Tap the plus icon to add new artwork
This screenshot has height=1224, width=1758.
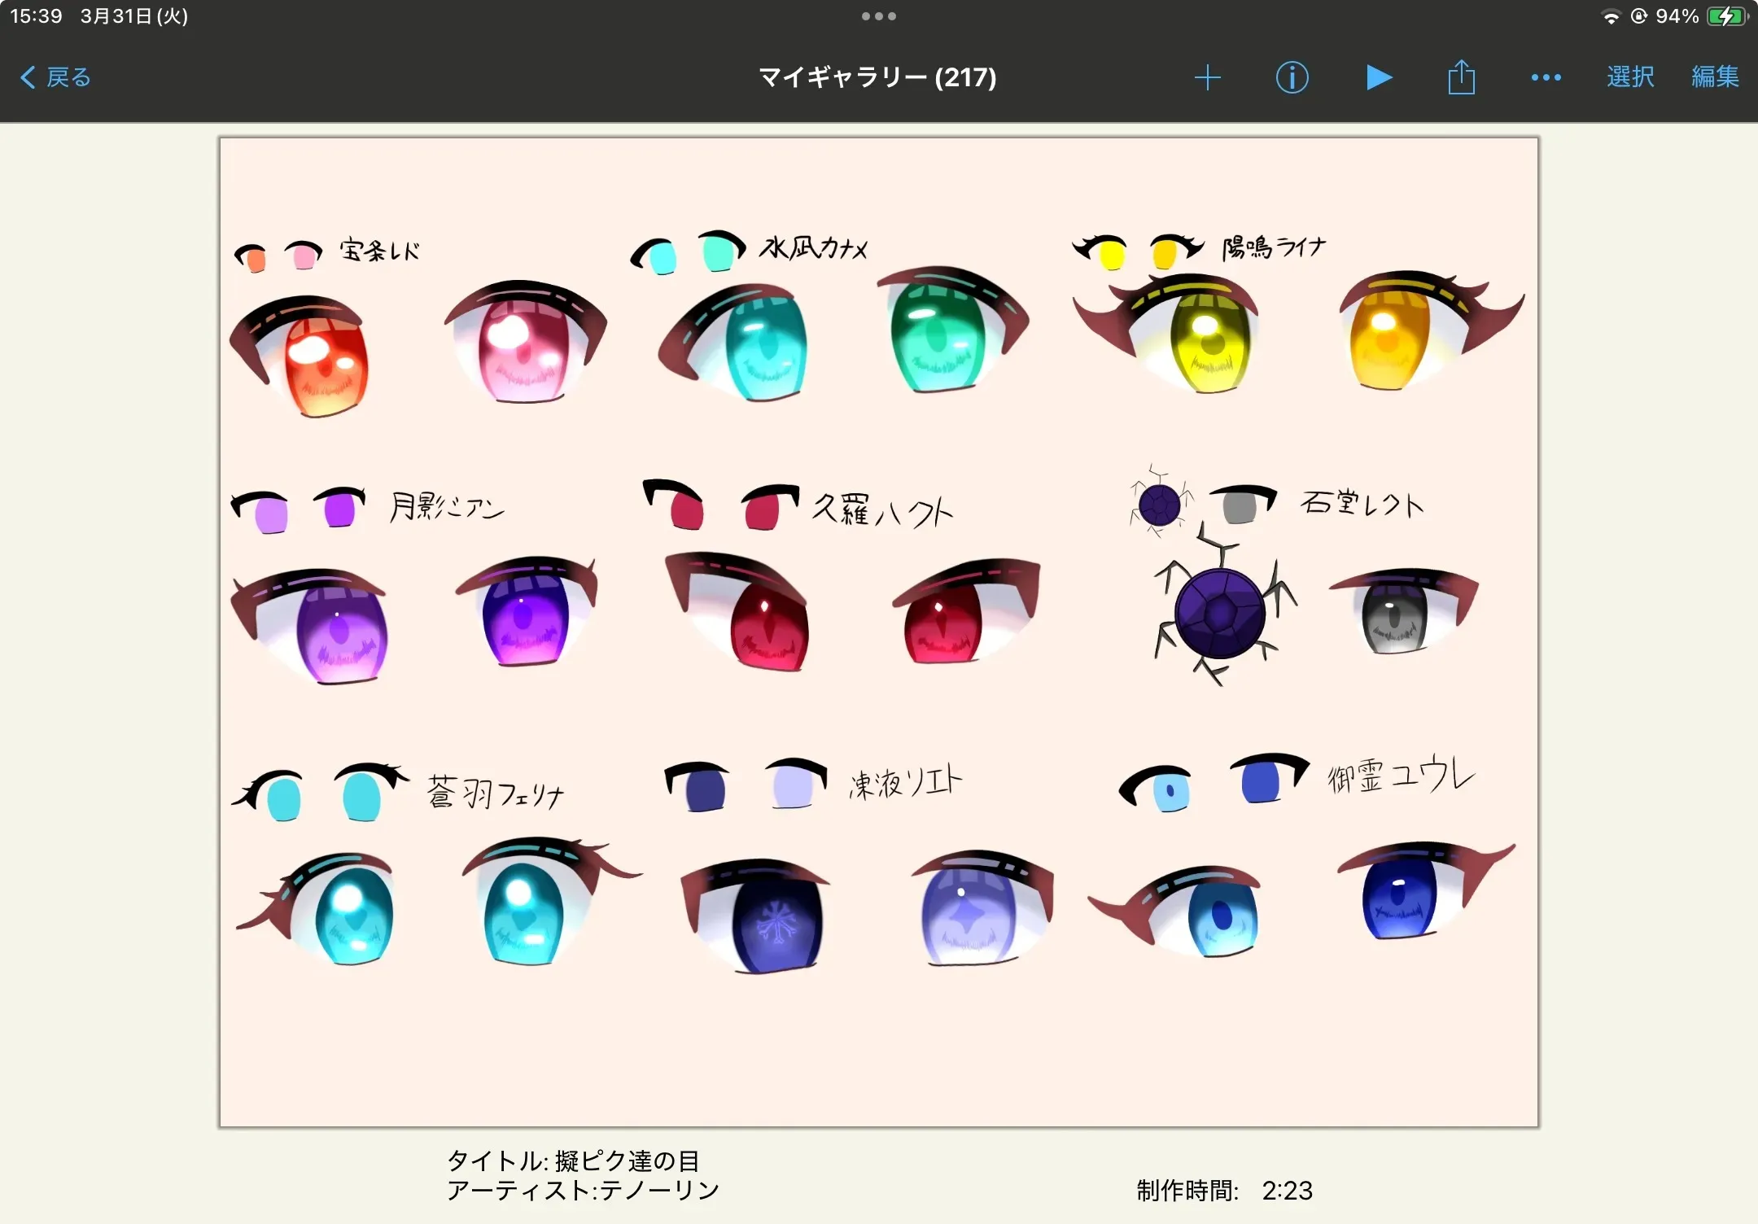1208,77
